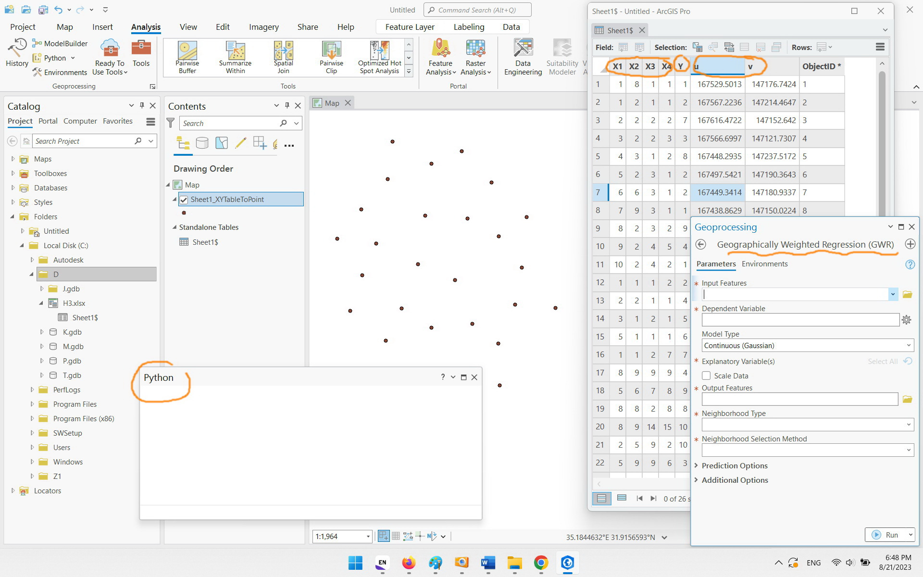Open the Data Engineering tool

pos(523,57)
